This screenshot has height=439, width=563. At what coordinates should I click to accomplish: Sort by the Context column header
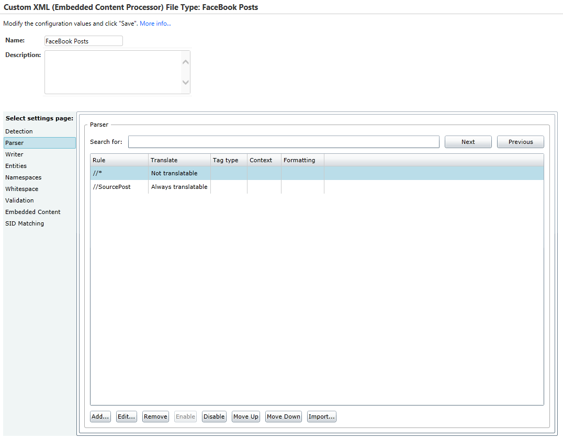coord(264,160)
